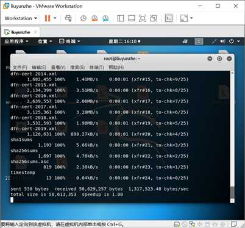This screenshot has height=228, width=245.
Task: Maximize the root@liuyunzhe terminal window
Action: pyautogui.click(x=219, y=59)
